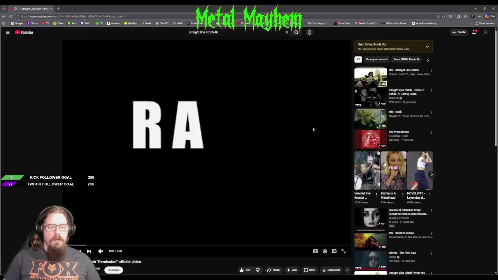Open The Promethean video

[x=371, y=139]
